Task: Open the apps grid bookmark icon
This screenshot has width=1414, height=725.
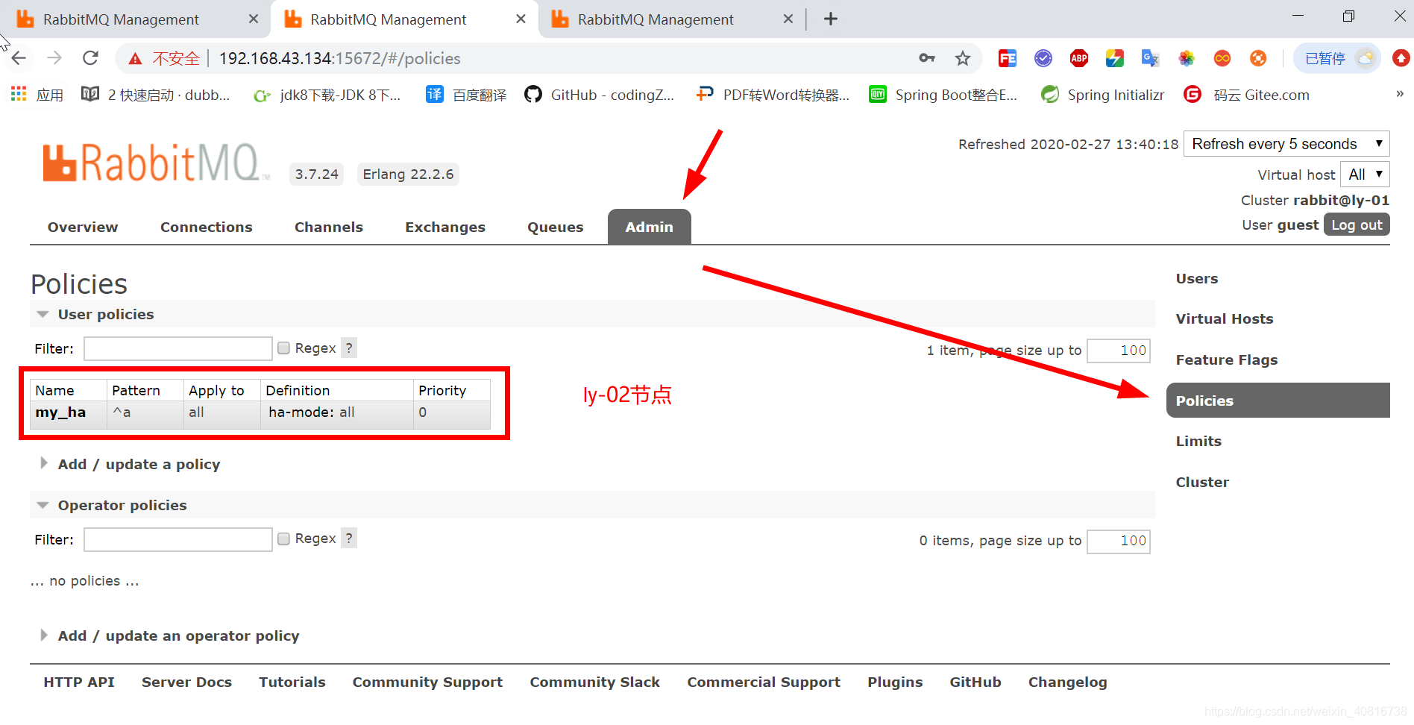Action: point(19,94)
